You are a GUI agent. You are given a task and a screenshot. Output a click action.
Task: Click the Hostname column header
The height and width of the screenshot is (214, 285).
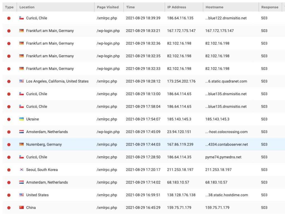click(x=214, y=7)
